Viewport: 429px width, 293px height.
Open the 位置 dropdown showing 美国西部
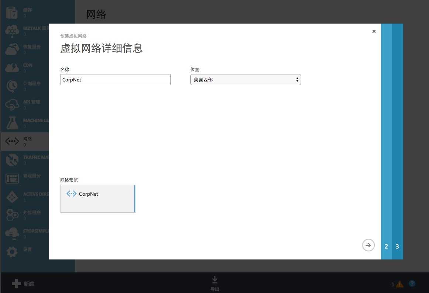coord(245,80)
